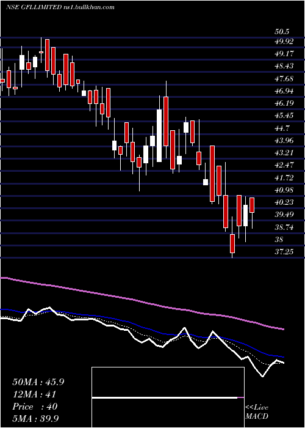Click the MACD histogram panel box
The image size is (305, 428).
(168, 397)
